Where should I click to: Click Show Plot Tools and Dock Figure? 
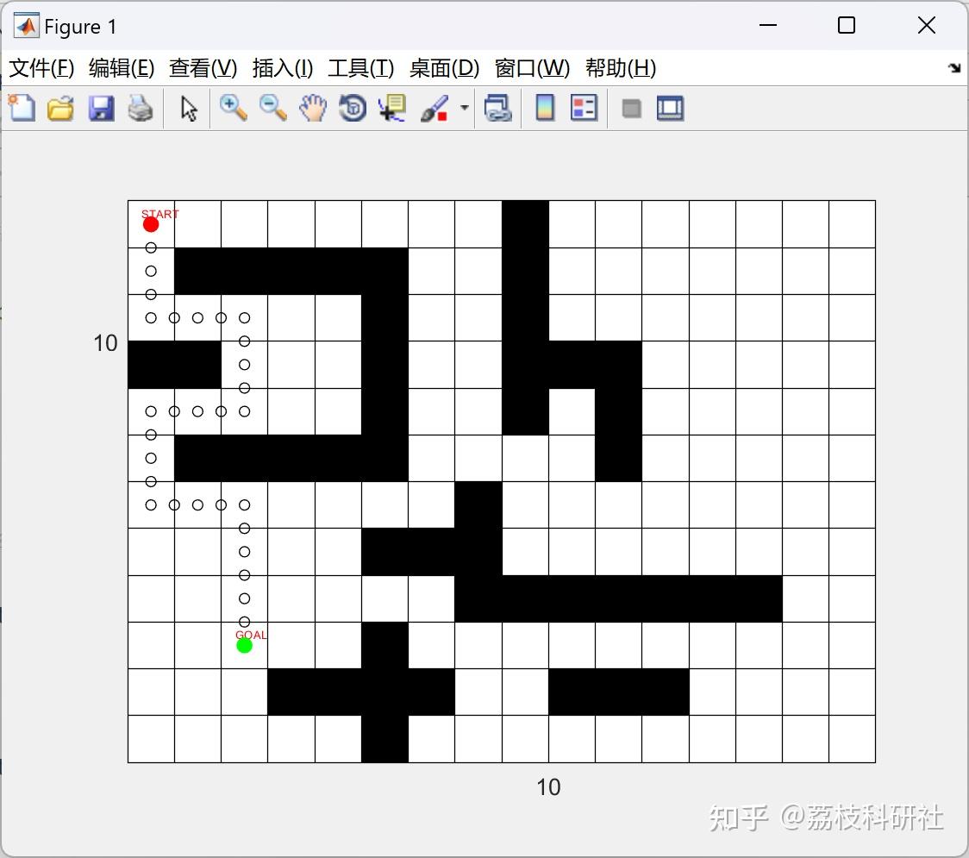coord(670,108)
